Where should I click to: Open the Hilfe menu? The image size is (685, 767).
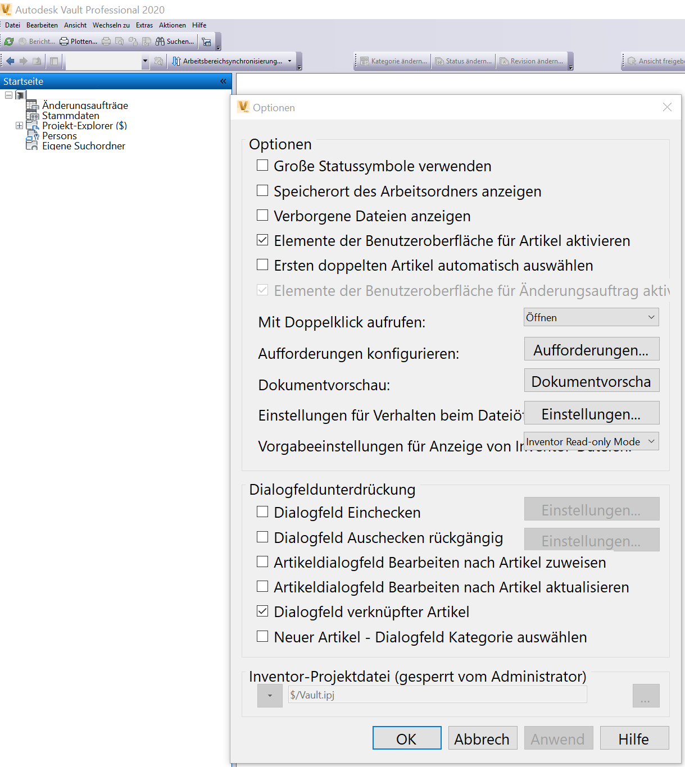pos(199,25)
